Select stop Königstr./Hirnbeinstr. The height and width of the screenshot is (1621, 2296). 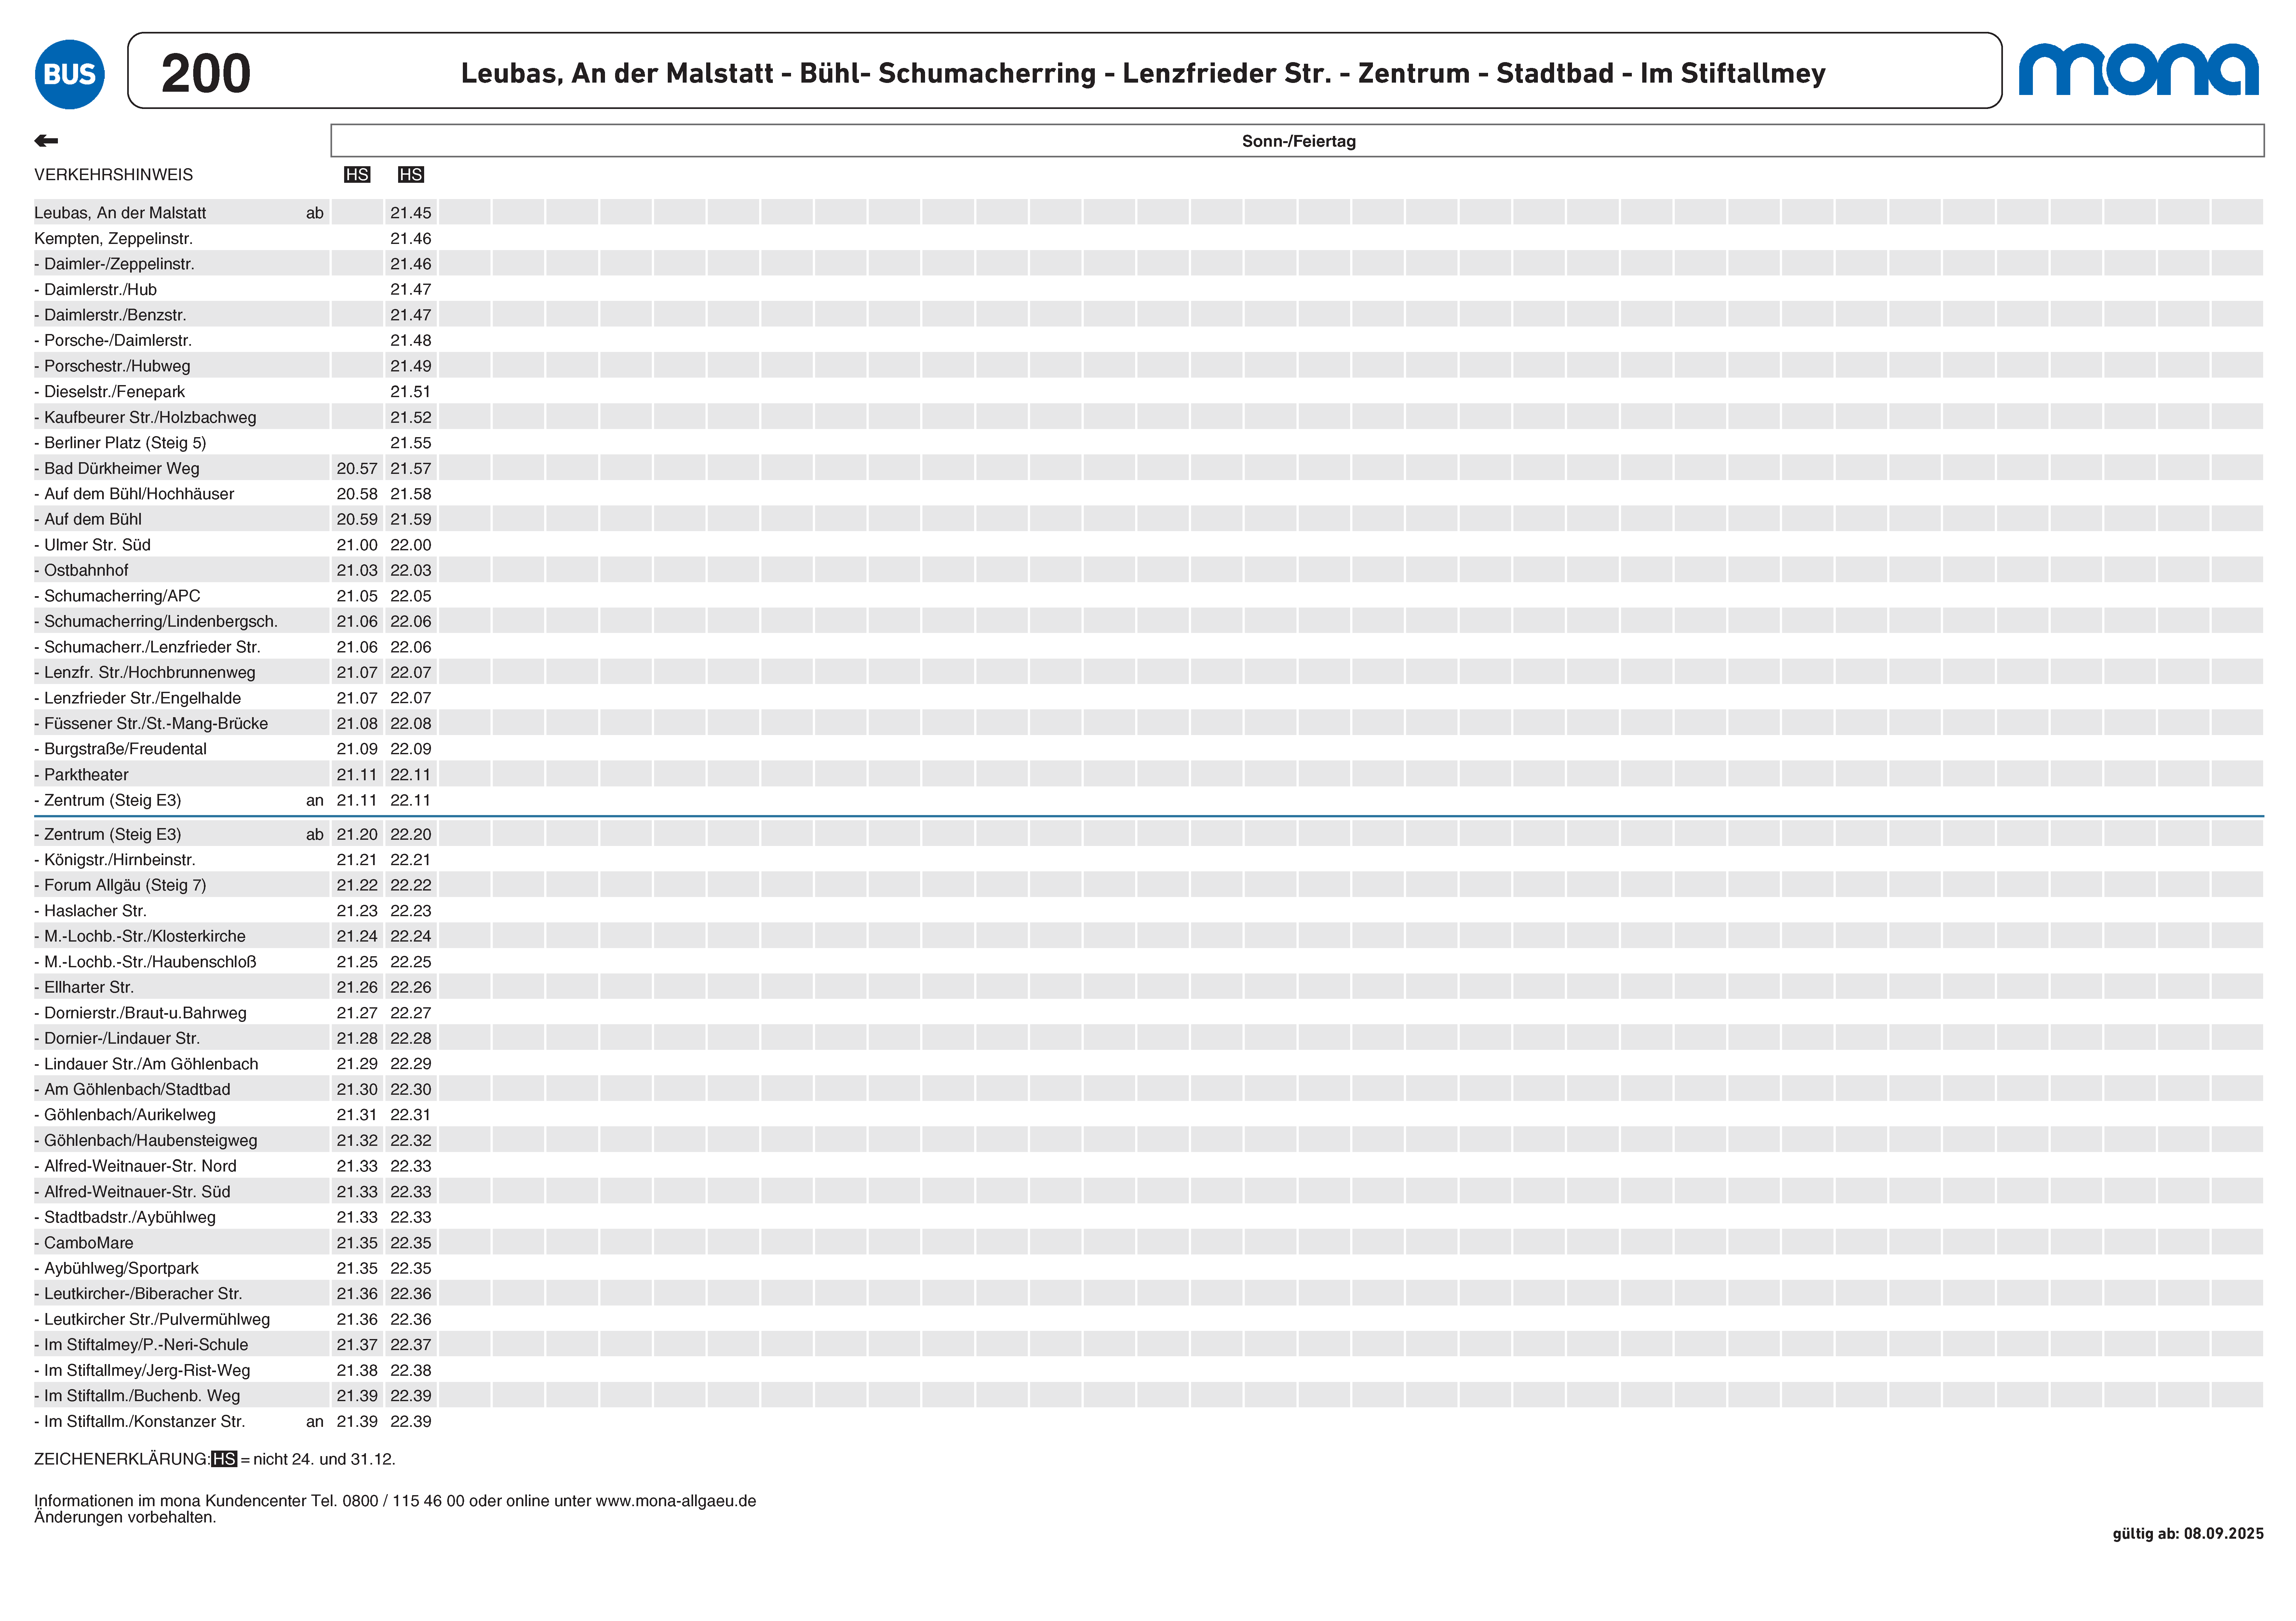pos(115,860)
